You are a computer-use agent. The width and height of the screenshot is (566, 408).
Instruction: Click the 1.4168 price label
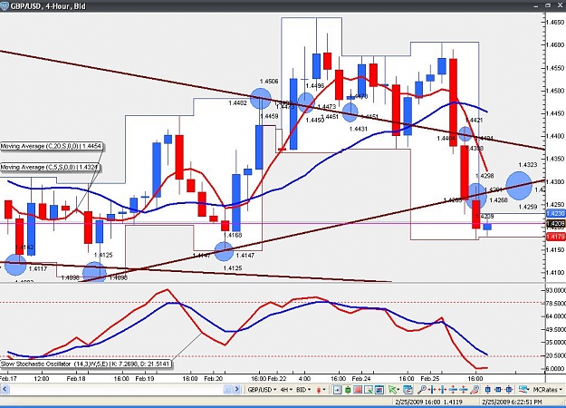click(x=233, y=235)
